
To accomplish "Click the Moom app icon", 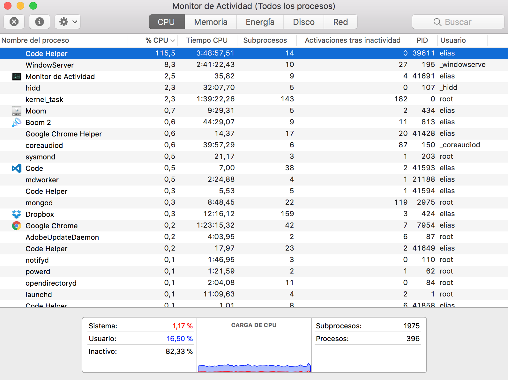I will point(17,111).
